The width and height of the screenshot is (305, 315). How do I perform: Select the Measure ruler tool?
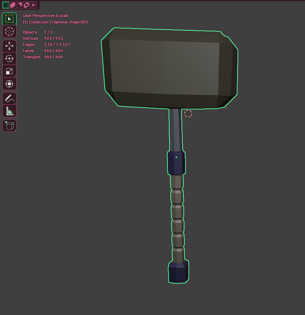(9, 111)
